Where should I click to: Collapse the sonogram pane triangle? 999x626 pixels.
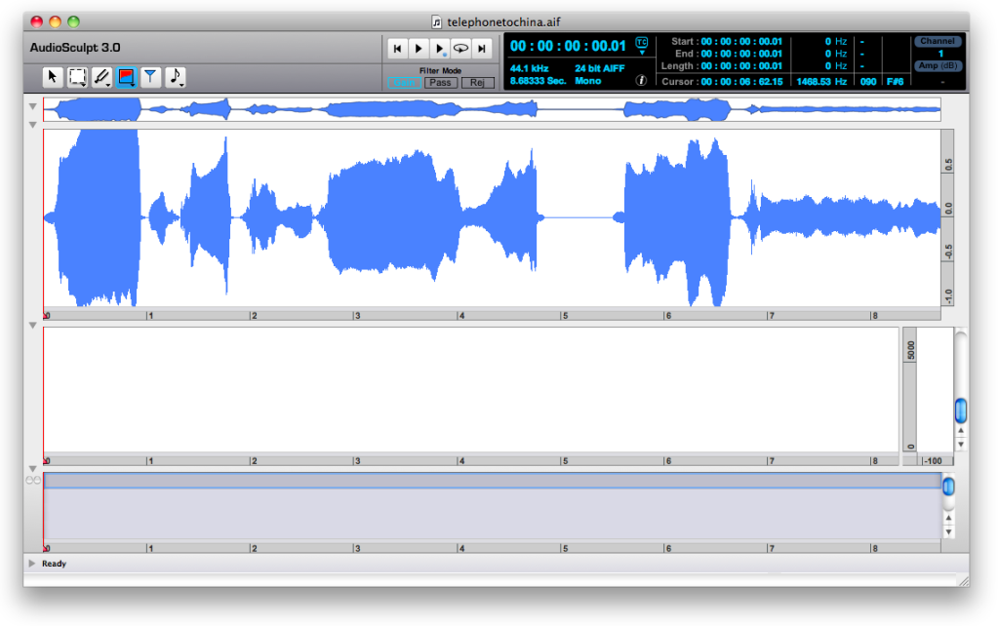point(32,326)
